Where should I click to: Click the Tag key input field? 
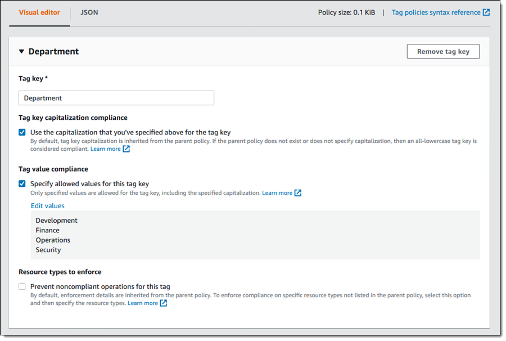tap(116, 98)
